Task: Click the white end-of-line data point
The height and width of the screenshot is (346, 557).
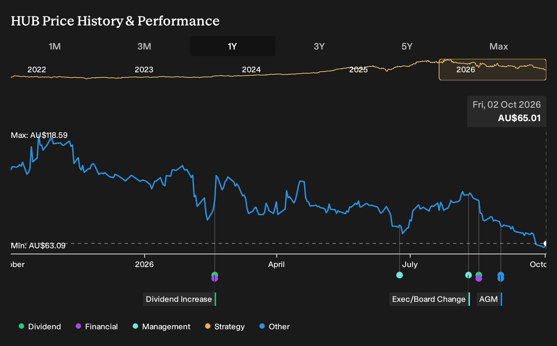Action: (x=546, y=244)
